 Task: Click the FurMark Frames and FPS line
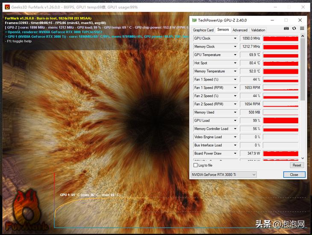point(56,23)
